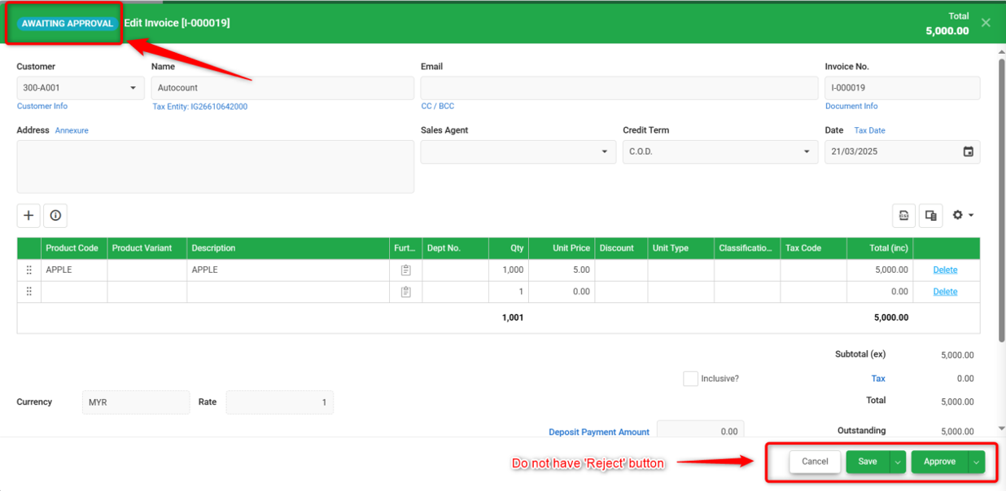Delete the empty second line item
Viewport: 1006px width, 491px height.
point(945,292)
